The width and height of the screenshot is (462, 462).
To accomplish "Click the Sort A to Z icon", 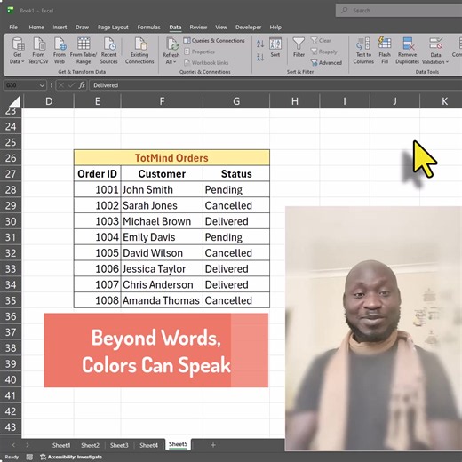I will (x=260, y=44).
